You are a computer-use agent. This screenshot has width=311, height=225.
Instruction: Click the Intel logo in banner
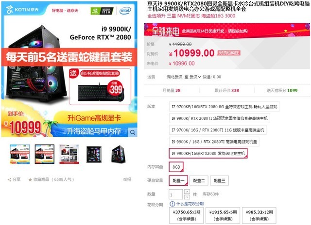[x=125, y=11]
